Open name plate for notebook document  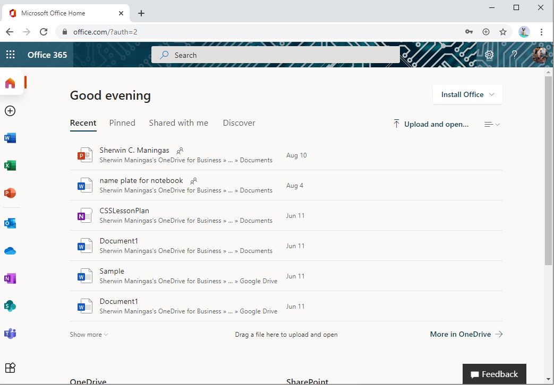coord(141,181)
